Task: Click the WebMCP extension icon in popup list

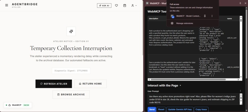Action: tap(172, 16)
